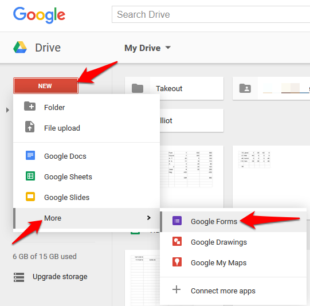Open the second spreadsheet thumbnail on right
Screen dimensions: 310x306
point(271,176)
